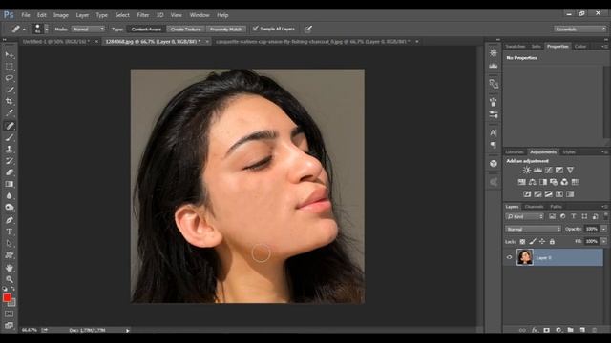Select the Move tool

[x=10, y=55]
